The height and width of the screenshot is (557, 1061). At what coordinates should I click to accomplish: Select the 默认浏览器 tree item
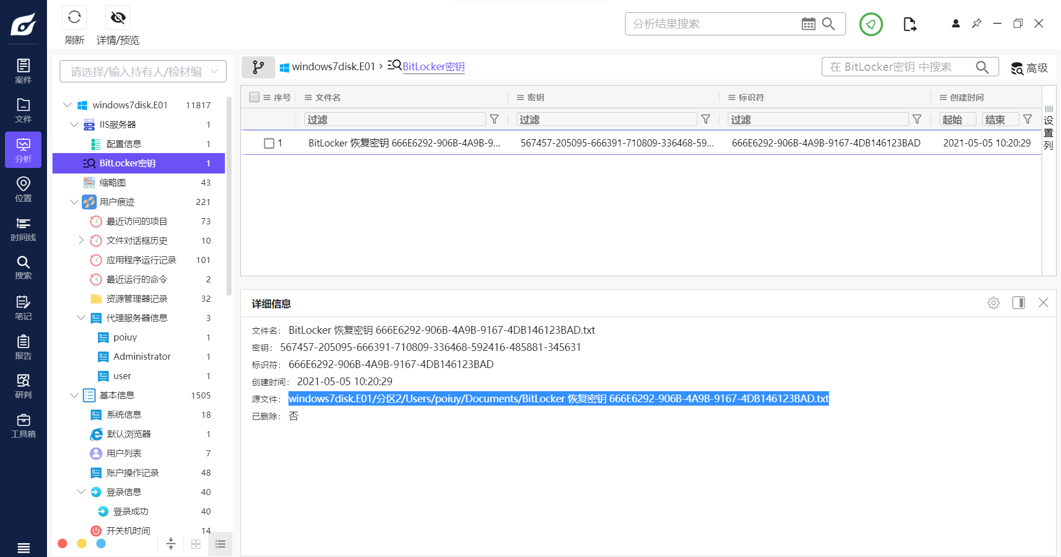coord(139,434)
